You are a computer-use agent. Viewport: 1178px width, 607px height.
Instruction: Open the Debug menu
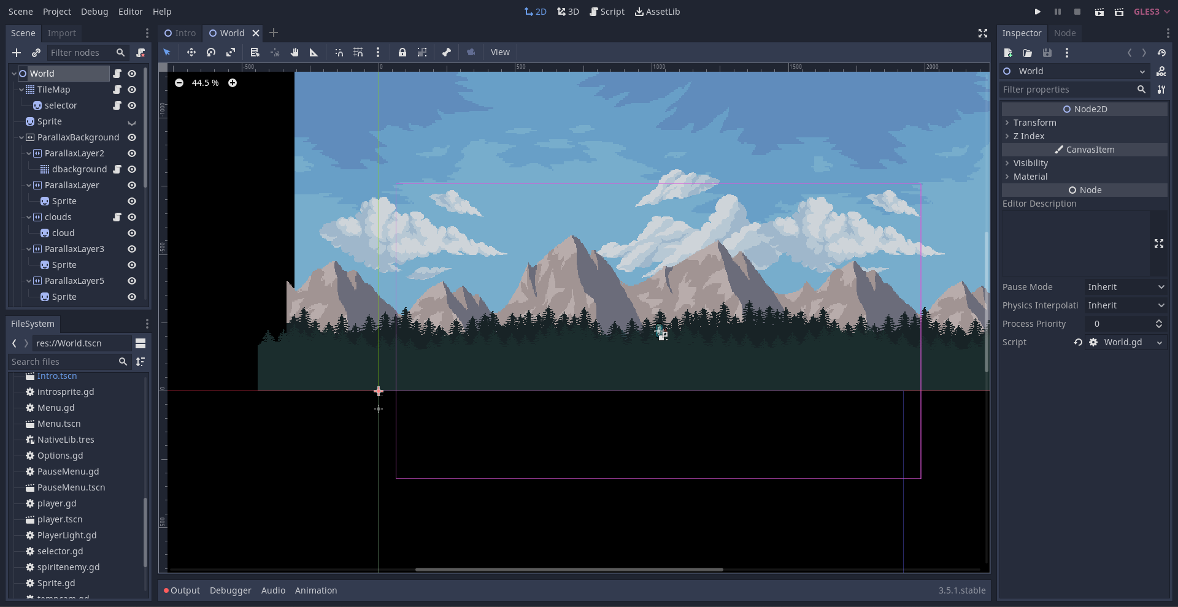click(94, 12)
